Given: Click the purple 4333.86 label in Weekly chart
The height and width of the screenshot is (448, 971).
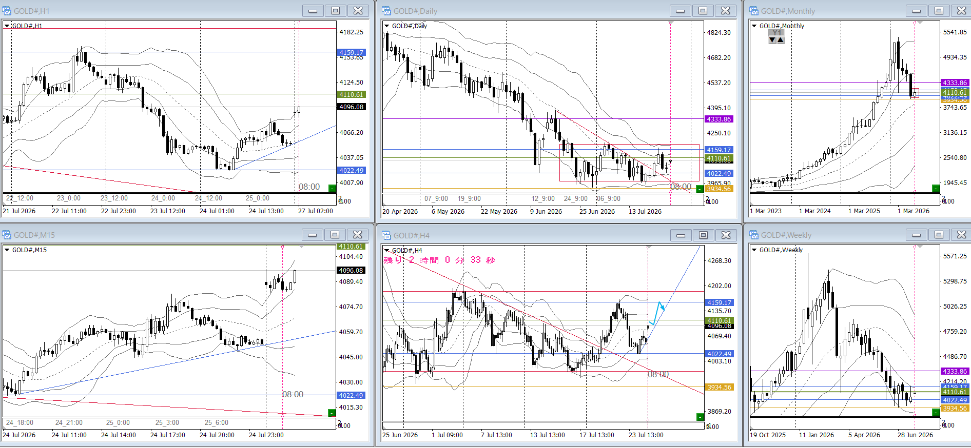Looking at the screenshot, I should 955,371.
